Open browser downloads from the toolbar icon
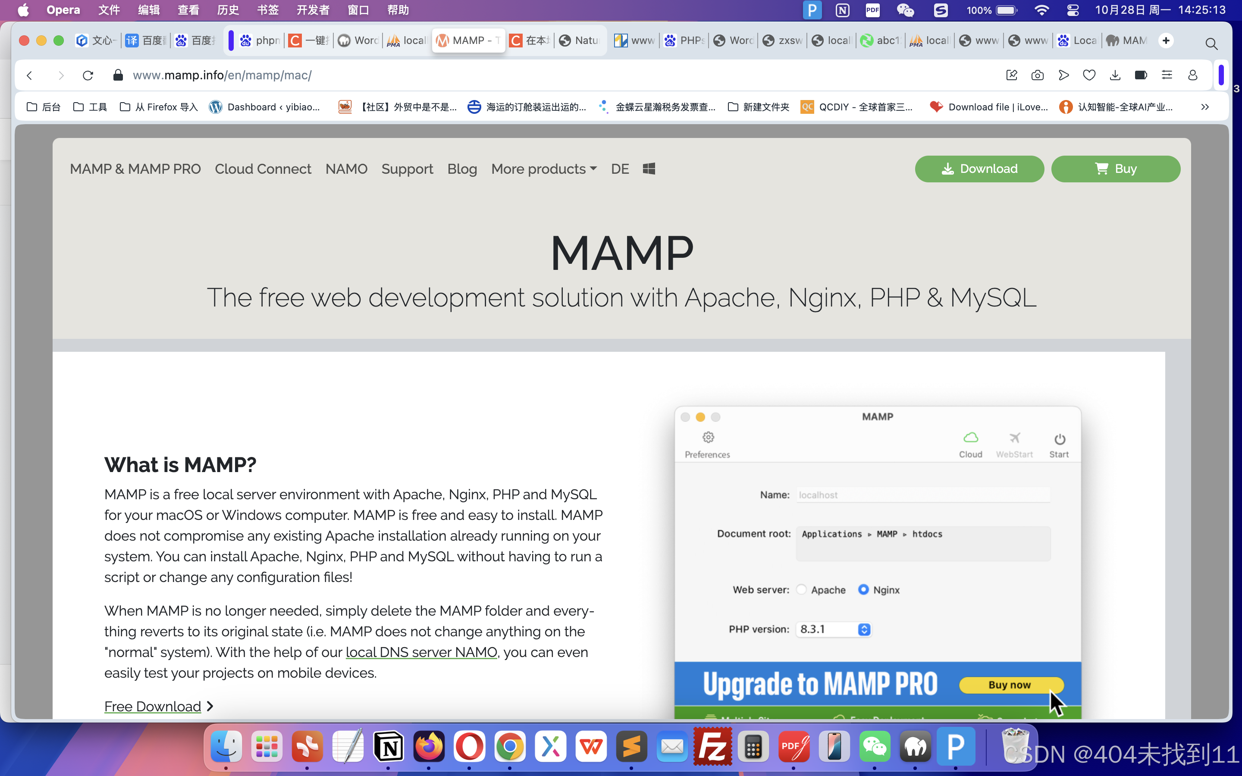 click(x=1115, y=75)
